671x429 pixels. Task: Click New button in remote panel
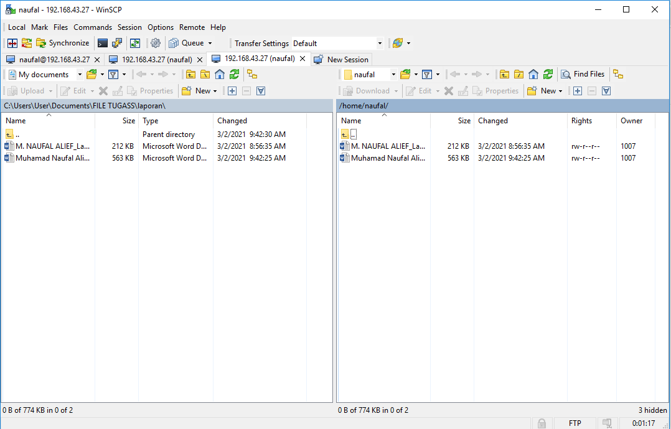coord(544,91)
